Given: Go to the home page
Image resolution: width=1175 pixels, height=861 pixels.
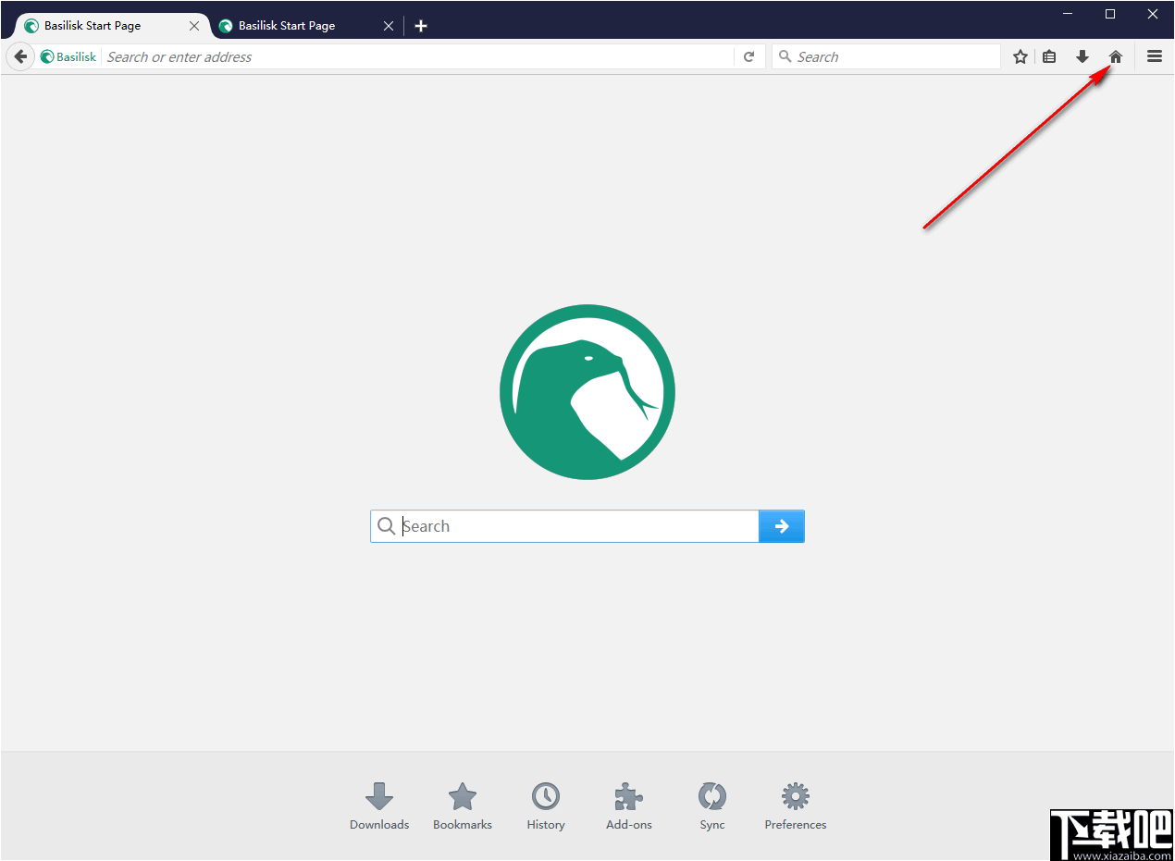Looking at the screenshot, I should (x=1116, y=56).
